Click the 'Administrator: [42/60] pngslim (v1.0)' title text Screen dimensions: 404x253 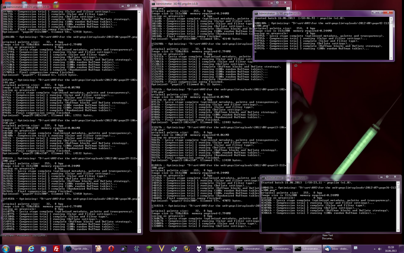pyautogui.click(x=177, y=4)
